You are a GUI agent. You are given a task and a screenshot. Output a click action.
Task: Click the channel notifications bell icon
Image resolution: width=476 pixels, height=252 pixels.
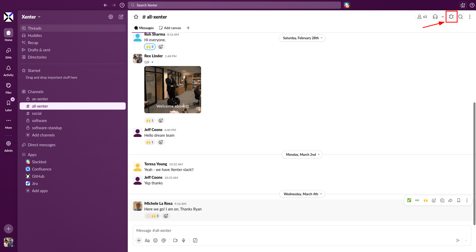[451, 17]
